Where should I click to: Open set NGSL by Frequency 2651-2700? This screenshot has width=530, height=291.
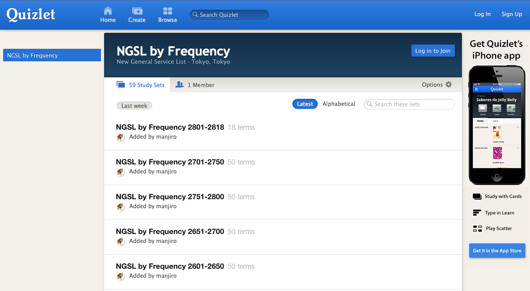pos(170,232)
